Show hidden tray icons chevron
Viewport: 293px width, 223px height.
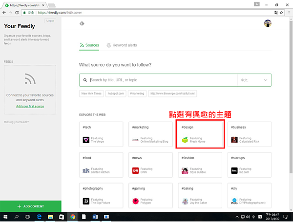pyautogui.click(x=237, y=217)
